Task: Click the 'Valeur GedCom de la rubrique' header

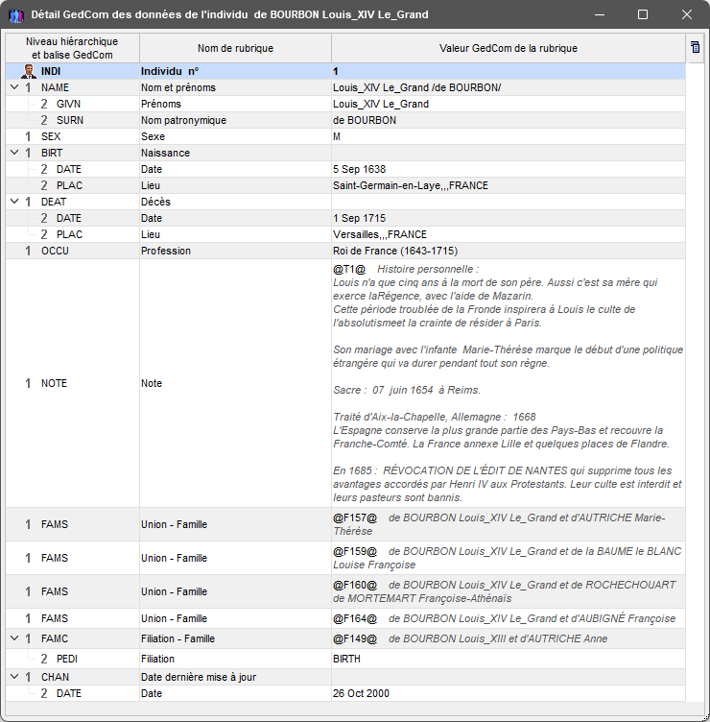Action: 508,48
